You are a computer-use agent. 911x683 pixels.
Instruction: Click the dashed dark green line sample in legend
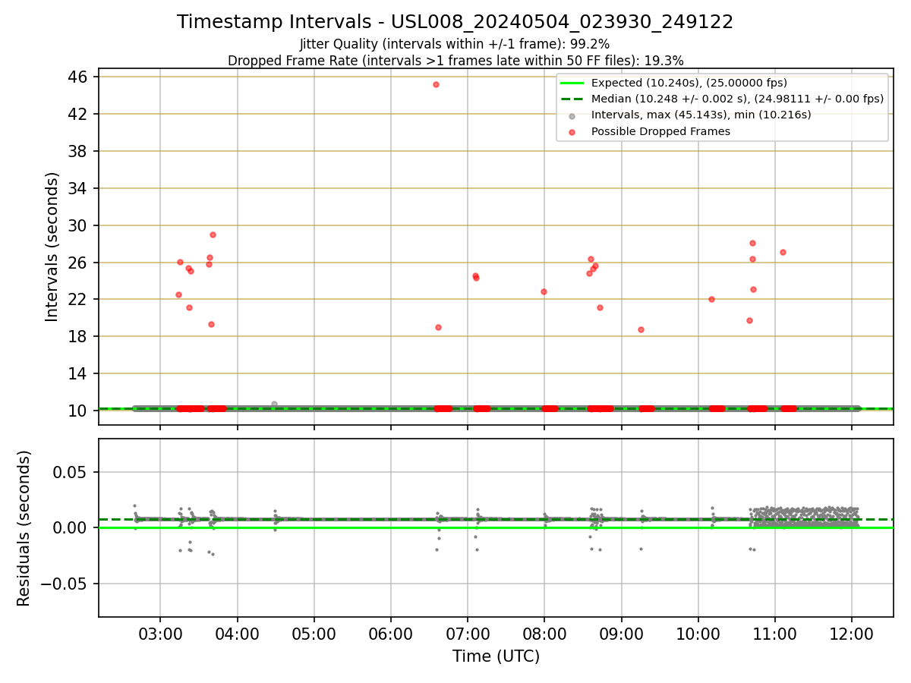pos(572,99)
